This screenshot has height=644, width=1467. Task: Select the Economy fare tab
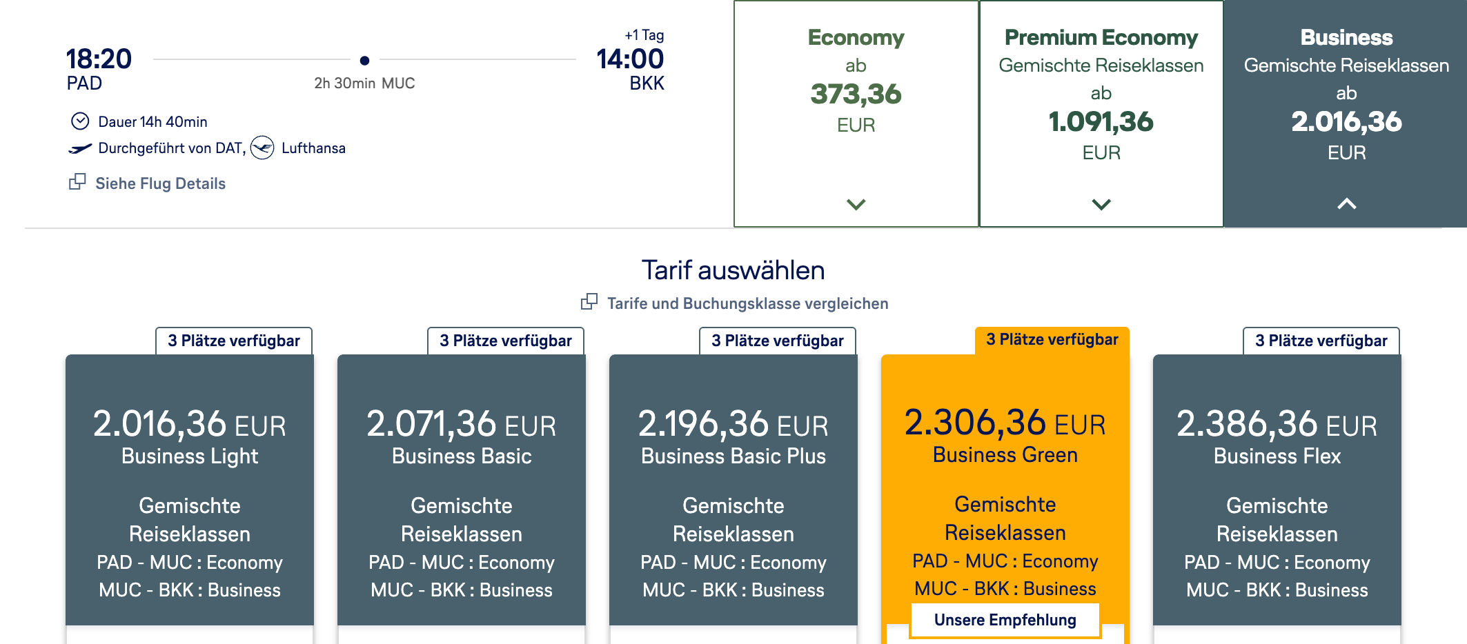856,114
